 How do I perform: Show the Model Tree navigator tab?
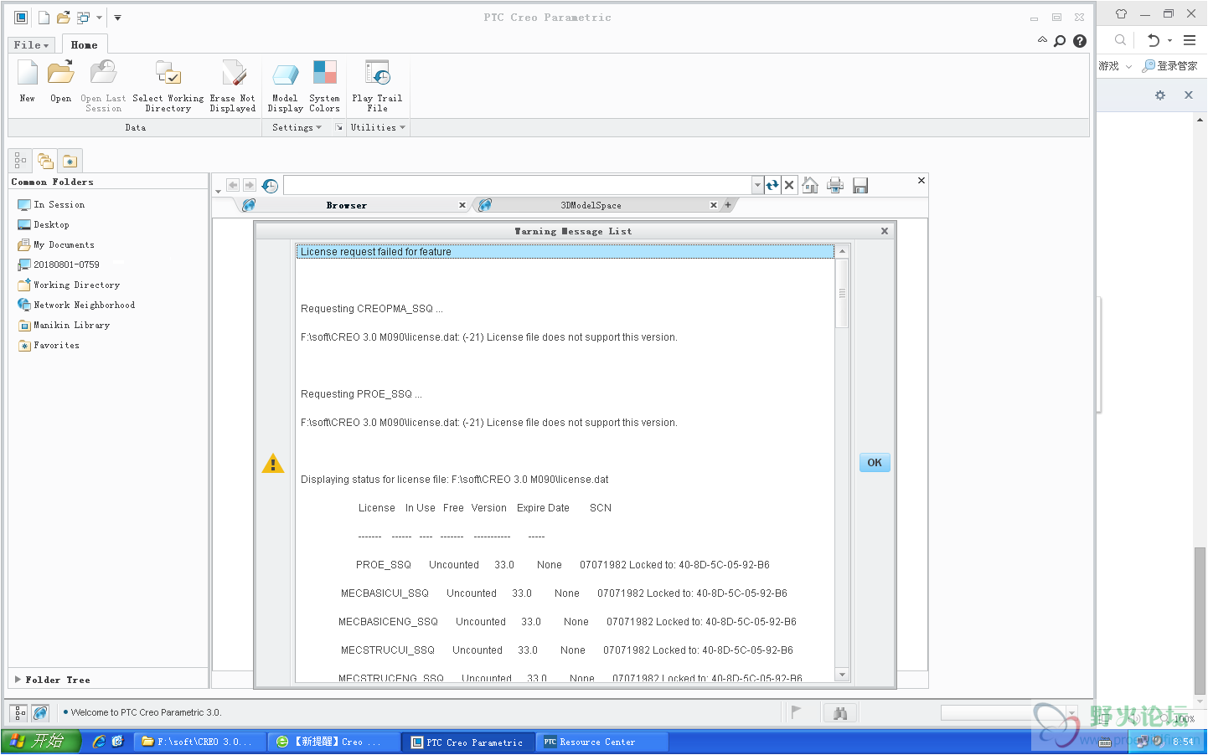[x=20, y=160]
